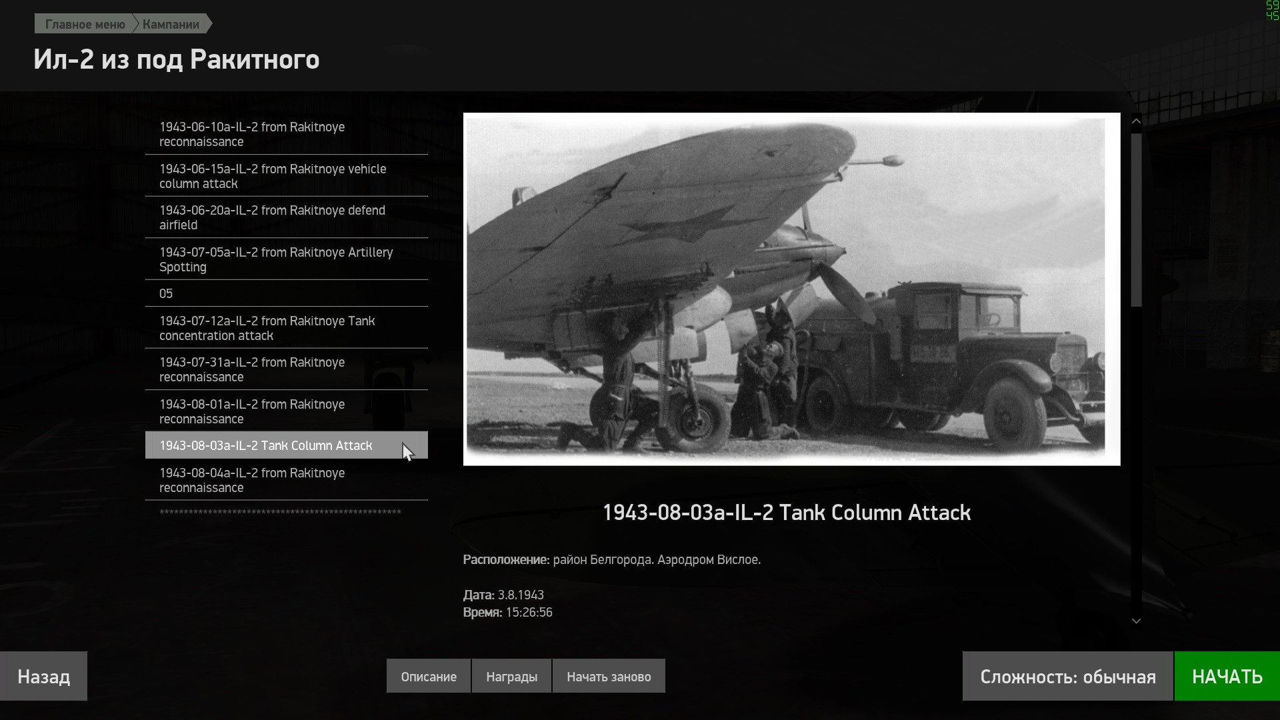This screenshot has height=720, width=1280.
Task: Go back with the Назад button
Action: point(43,676)
